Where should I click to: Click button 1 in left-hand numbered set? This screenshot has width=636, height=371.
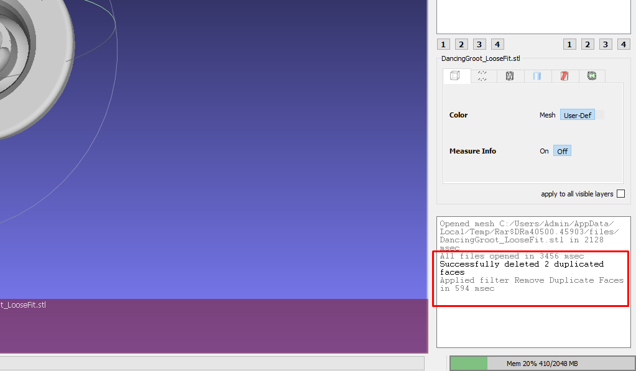point(443,44)
